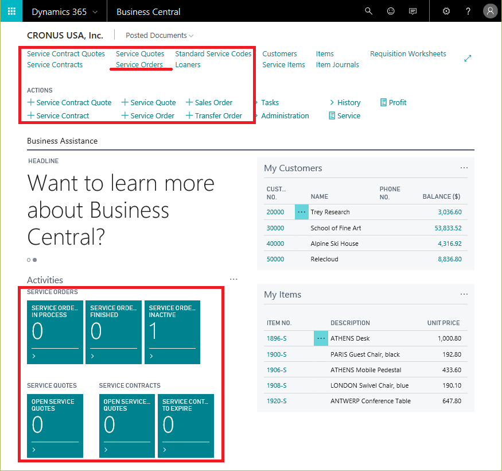This screenshot has width=502, height=471.
Task: Click the help question mark icon
Action: coord(468,11)
